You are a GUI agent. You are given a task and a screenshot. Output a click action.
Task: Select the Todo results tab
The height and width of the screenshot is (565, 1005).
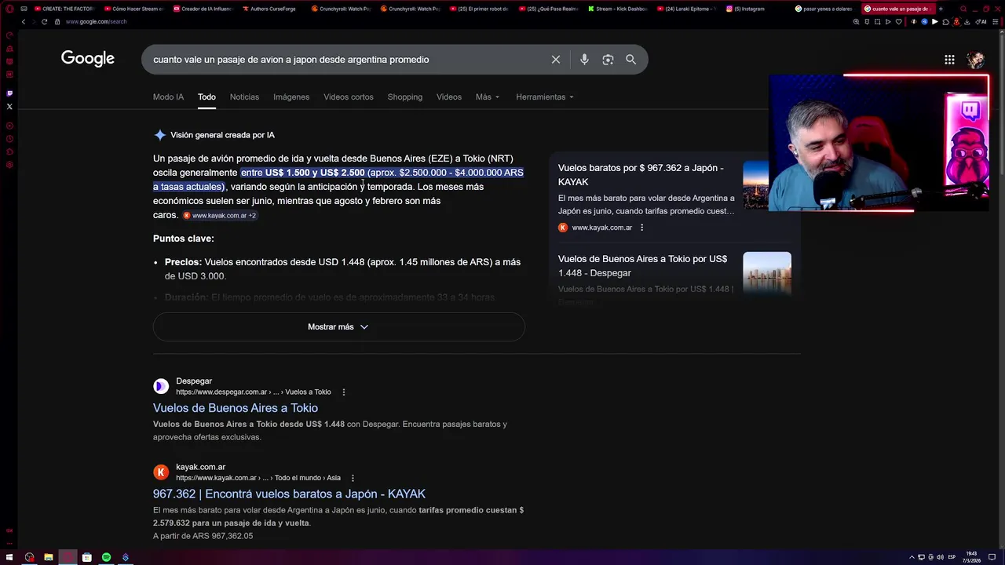point(206,97)
